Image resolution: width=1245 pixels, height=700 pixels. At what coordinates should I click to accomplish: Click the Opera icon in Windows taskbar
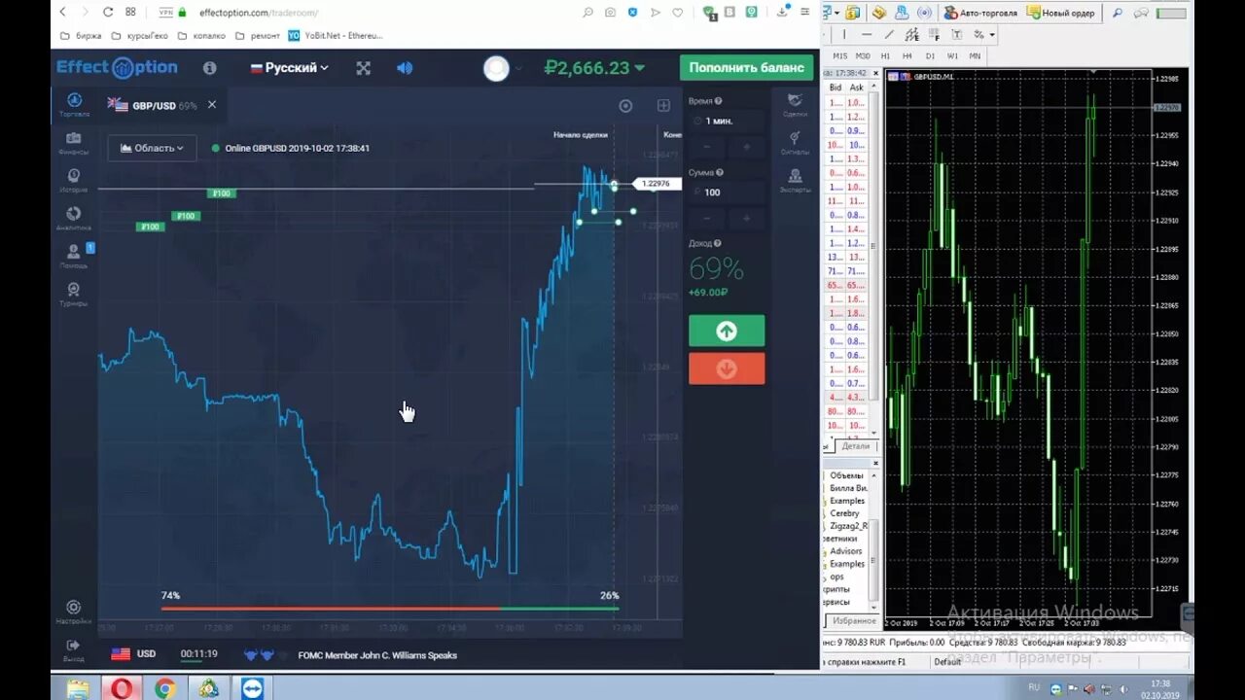122,687
